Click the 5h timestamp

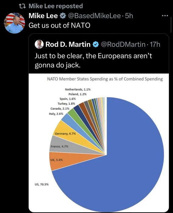coord(129,16)
